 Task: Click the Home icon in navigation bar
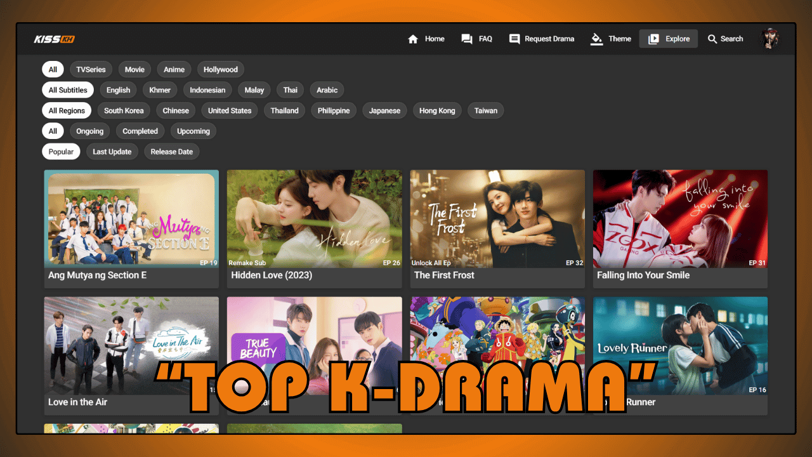(413, 39)
